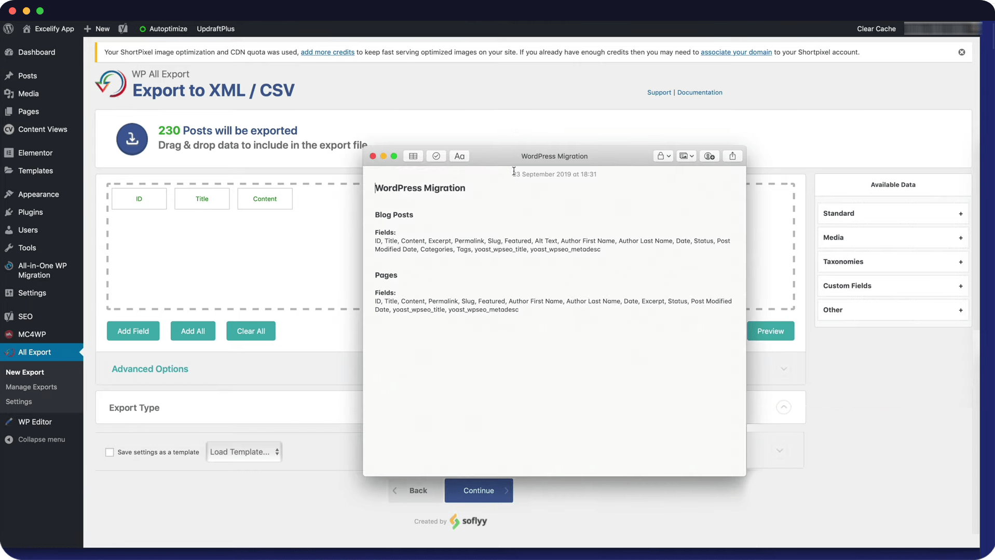Screen dimensions: 995x560
Task: Open Content Views sidebar icon
Action: [x=9, y=129]
